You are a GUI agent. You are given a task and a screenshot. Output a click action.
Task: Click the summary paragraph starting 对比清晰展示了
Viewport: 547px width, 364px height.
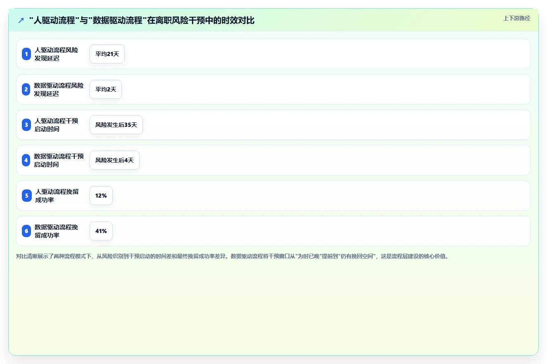(x=232, y=256)
